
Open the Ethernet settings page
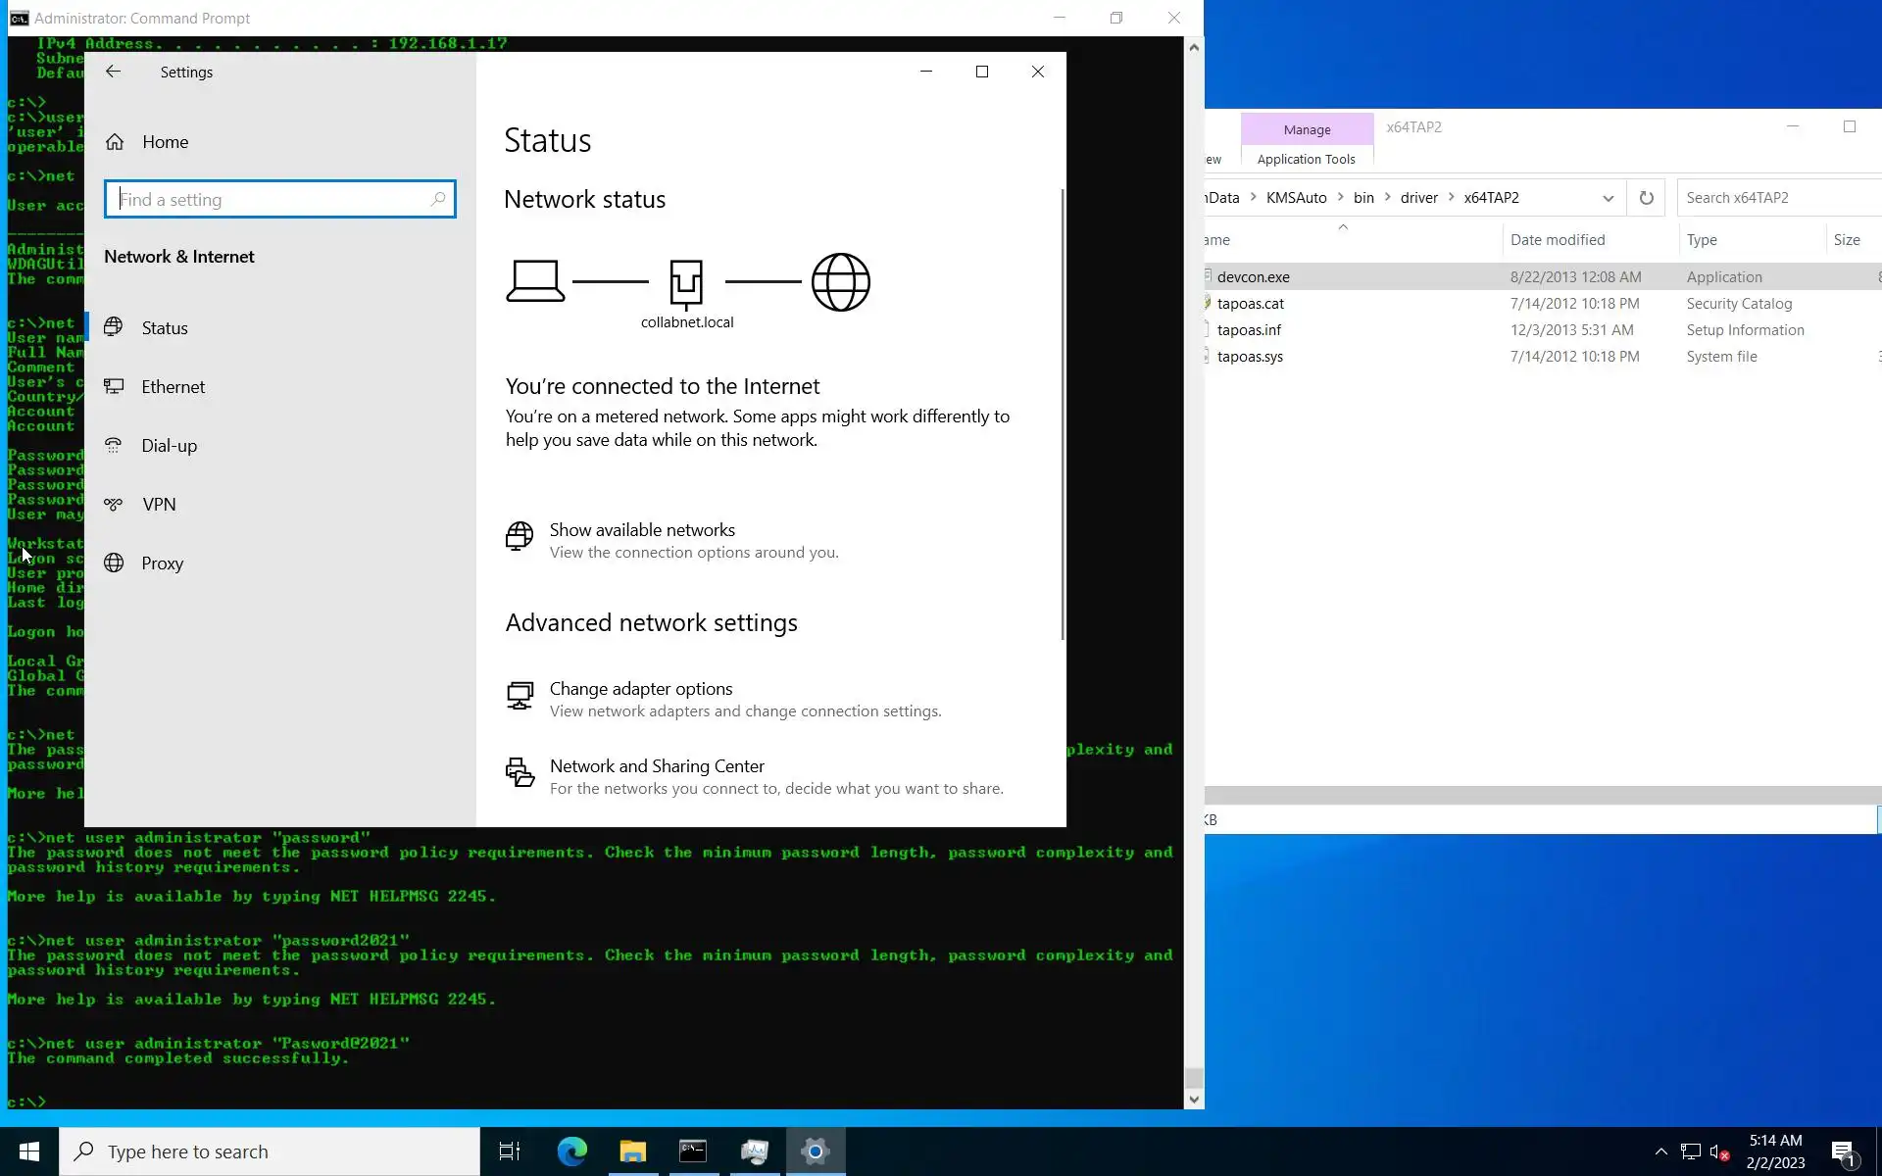tap(173, 387)
